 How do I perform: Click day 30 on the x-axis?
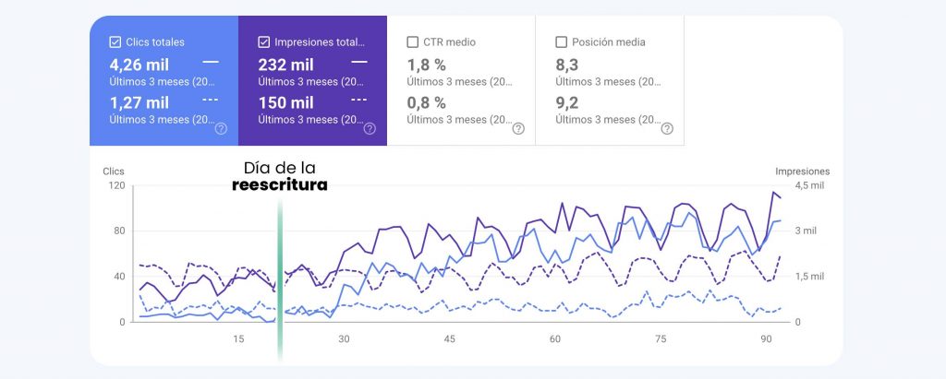coord(344,339)
